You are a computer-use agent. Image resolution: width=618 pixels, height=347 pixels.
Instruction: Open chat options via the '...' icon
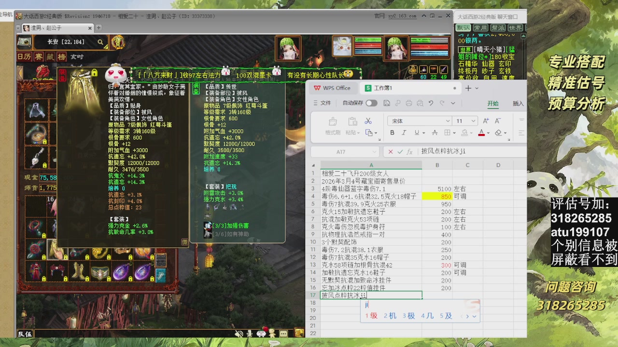coord(283,334)
